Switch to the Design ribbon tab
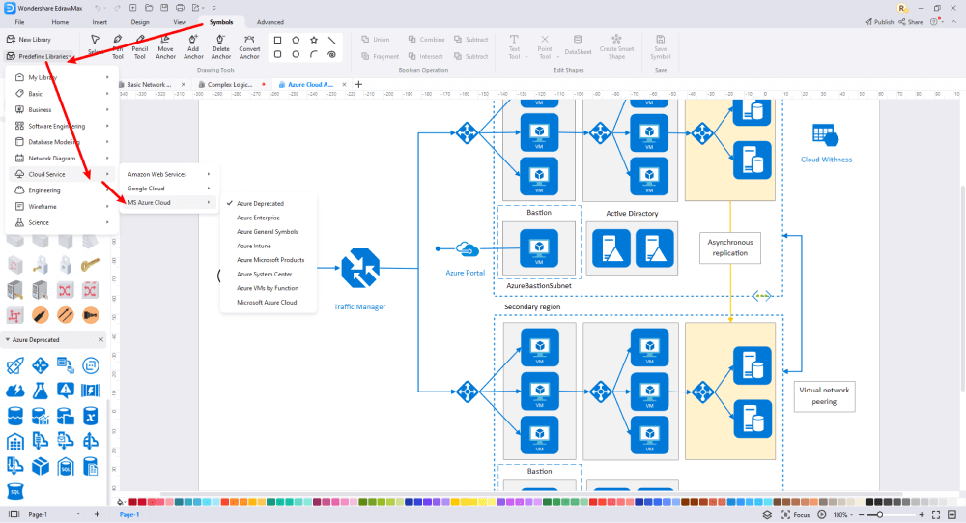 (x=140, y=22)
